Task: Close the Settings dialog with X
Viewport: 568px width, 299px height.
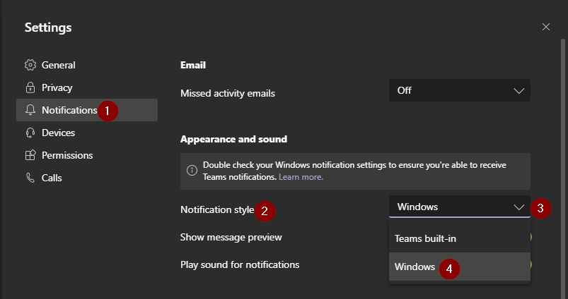Action: (545, 27)
